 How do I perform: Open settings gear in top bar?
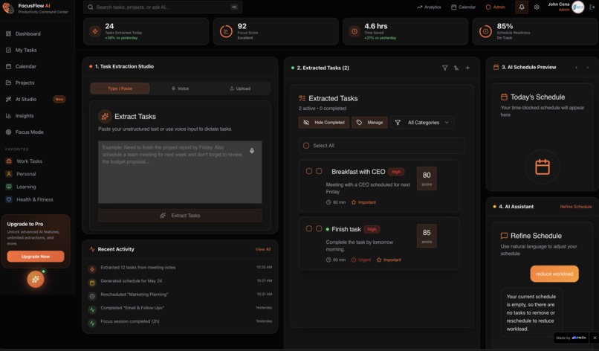(537, 7)
